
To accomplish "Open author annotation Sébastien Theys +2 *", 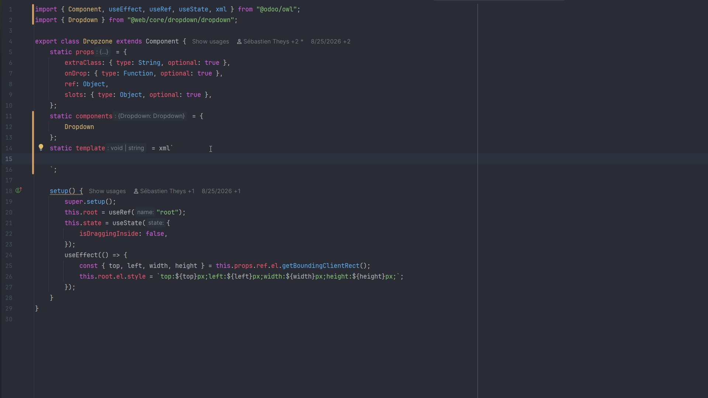I will point(273,42).
